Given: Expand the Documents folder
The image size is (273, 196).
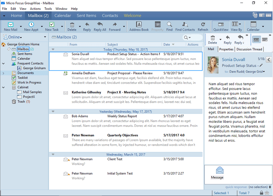Looking at the screenshot, I should pyautogui.click(x=3, y=73).
